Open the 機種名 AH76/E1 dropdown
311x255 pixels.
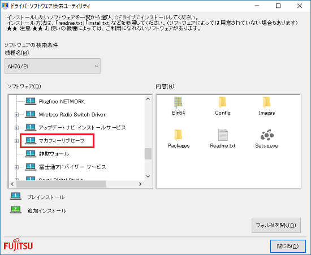[x=53, y=66]
